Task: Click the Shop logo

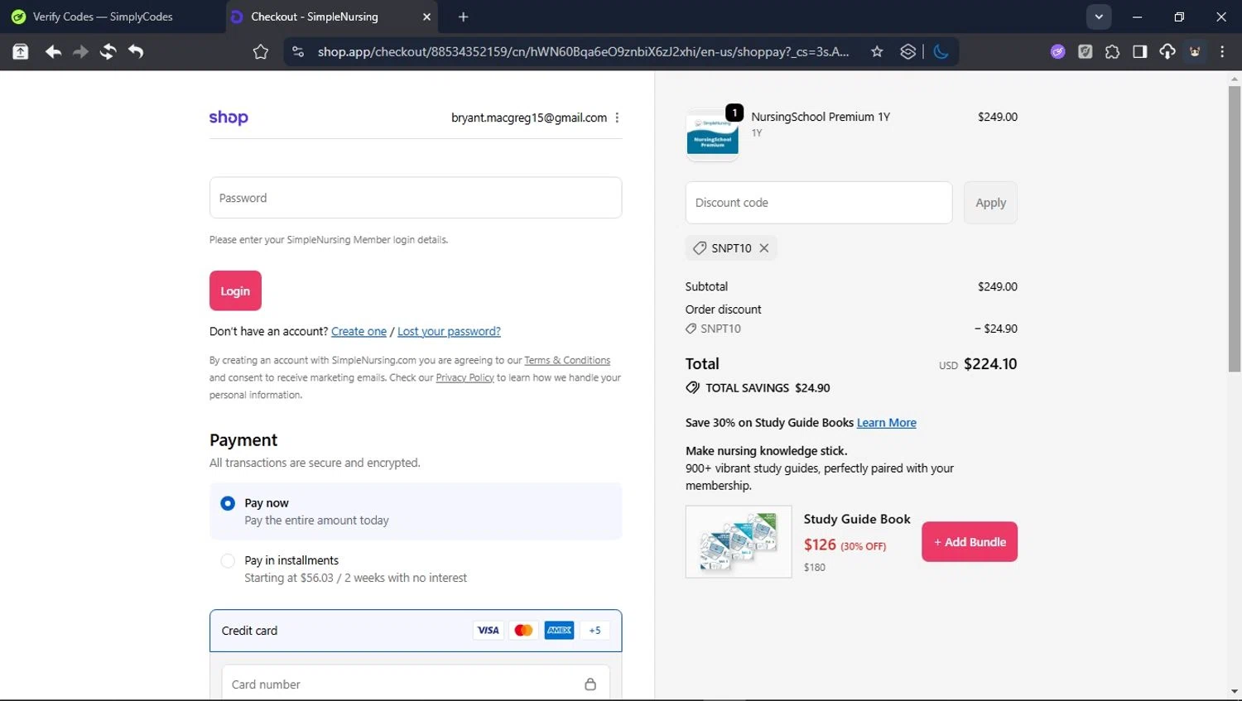Action: [229, 118]
